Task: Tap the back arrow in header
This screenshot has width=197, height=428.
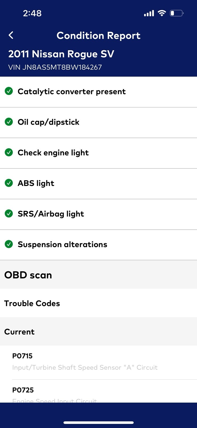Action: (11, 35)
